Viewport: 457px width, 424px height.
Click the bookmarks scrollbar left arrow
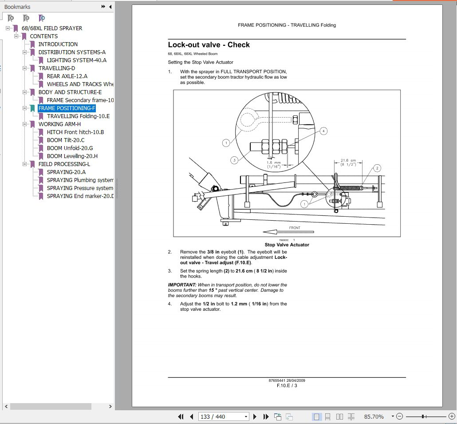tap(6, 406)
